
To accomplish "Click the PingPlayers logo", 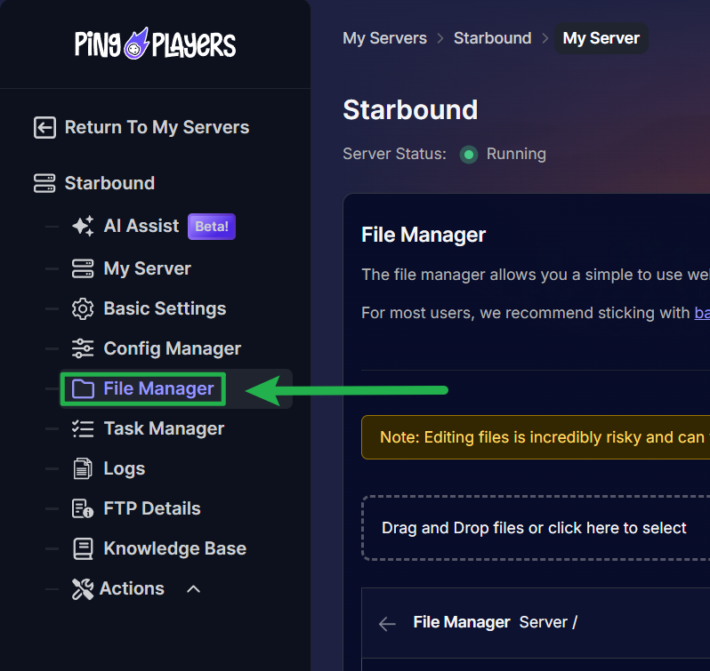I will (156, 44).
